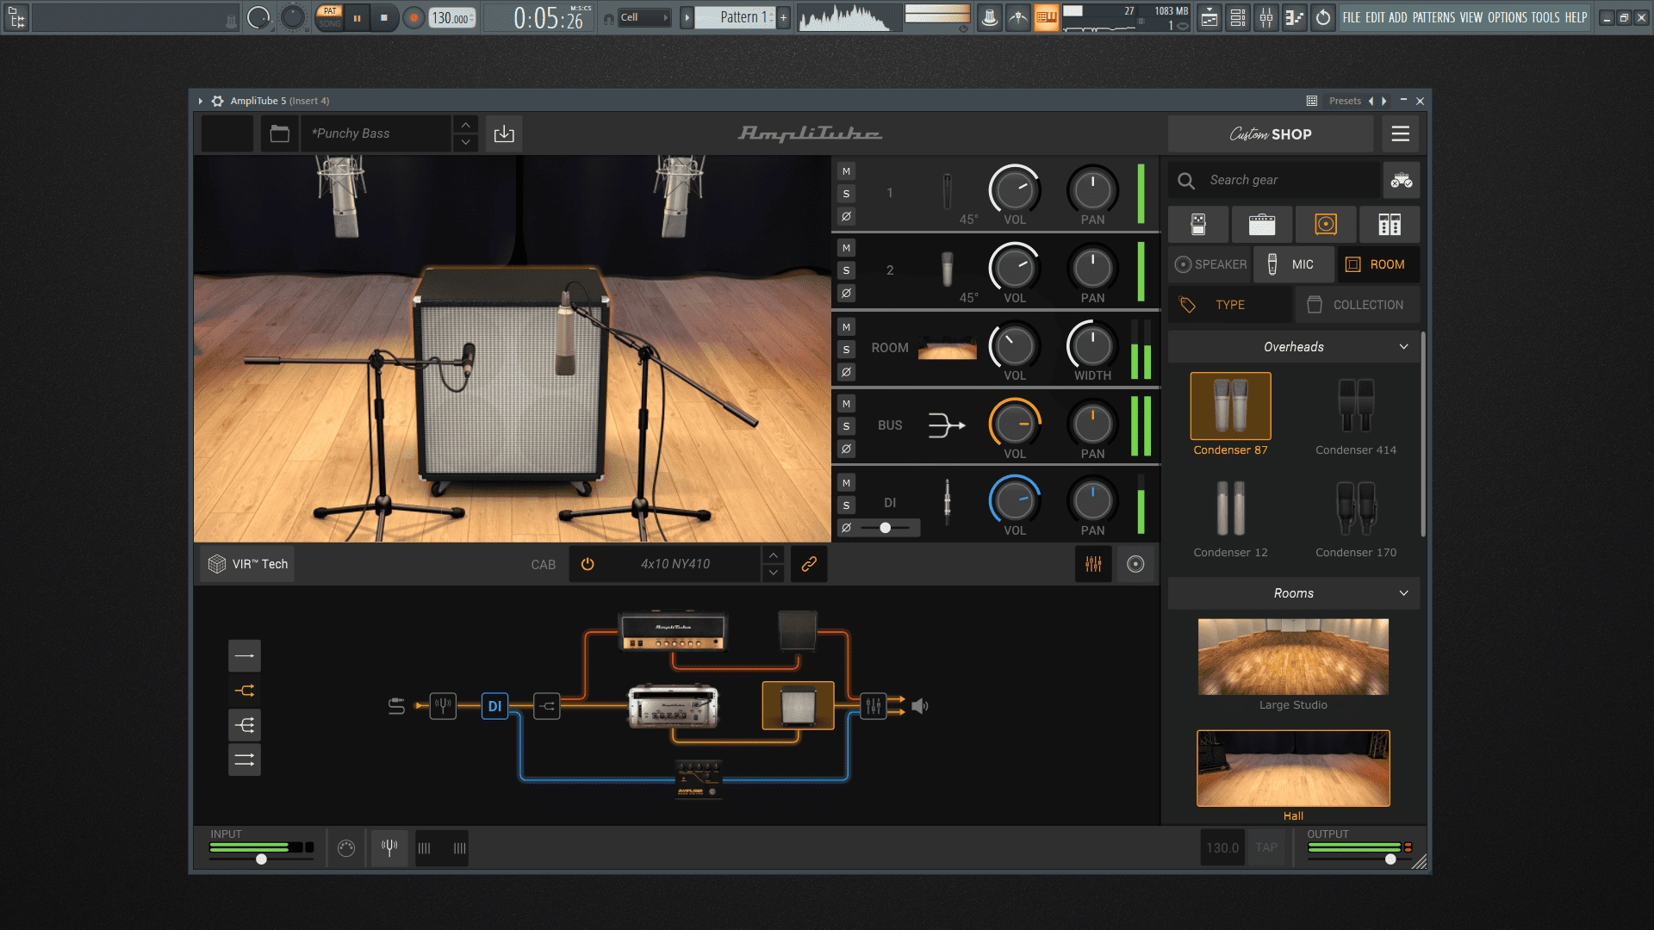Solo mic channel 1
1654x930 pixels.
pos(846,194)
